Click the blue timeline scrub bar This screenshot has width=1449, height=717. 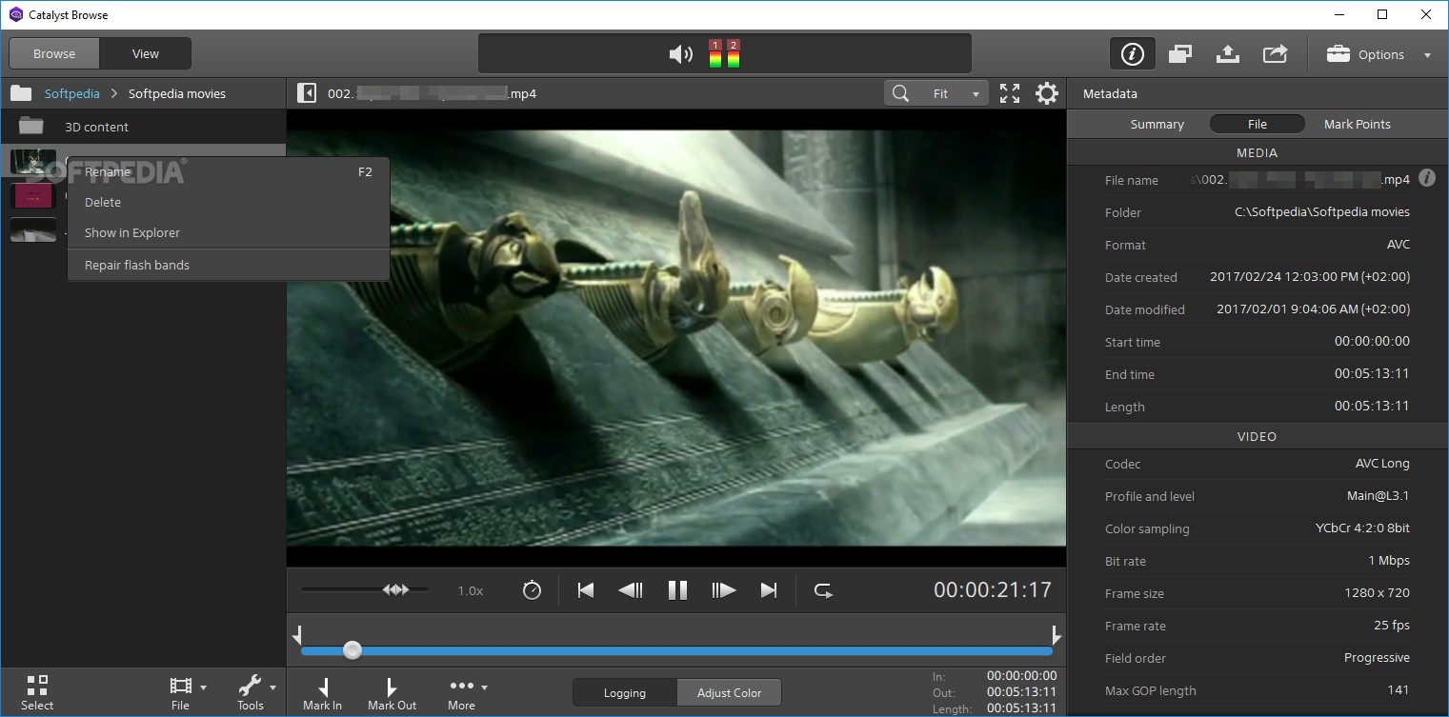click(x=676, y=650)
